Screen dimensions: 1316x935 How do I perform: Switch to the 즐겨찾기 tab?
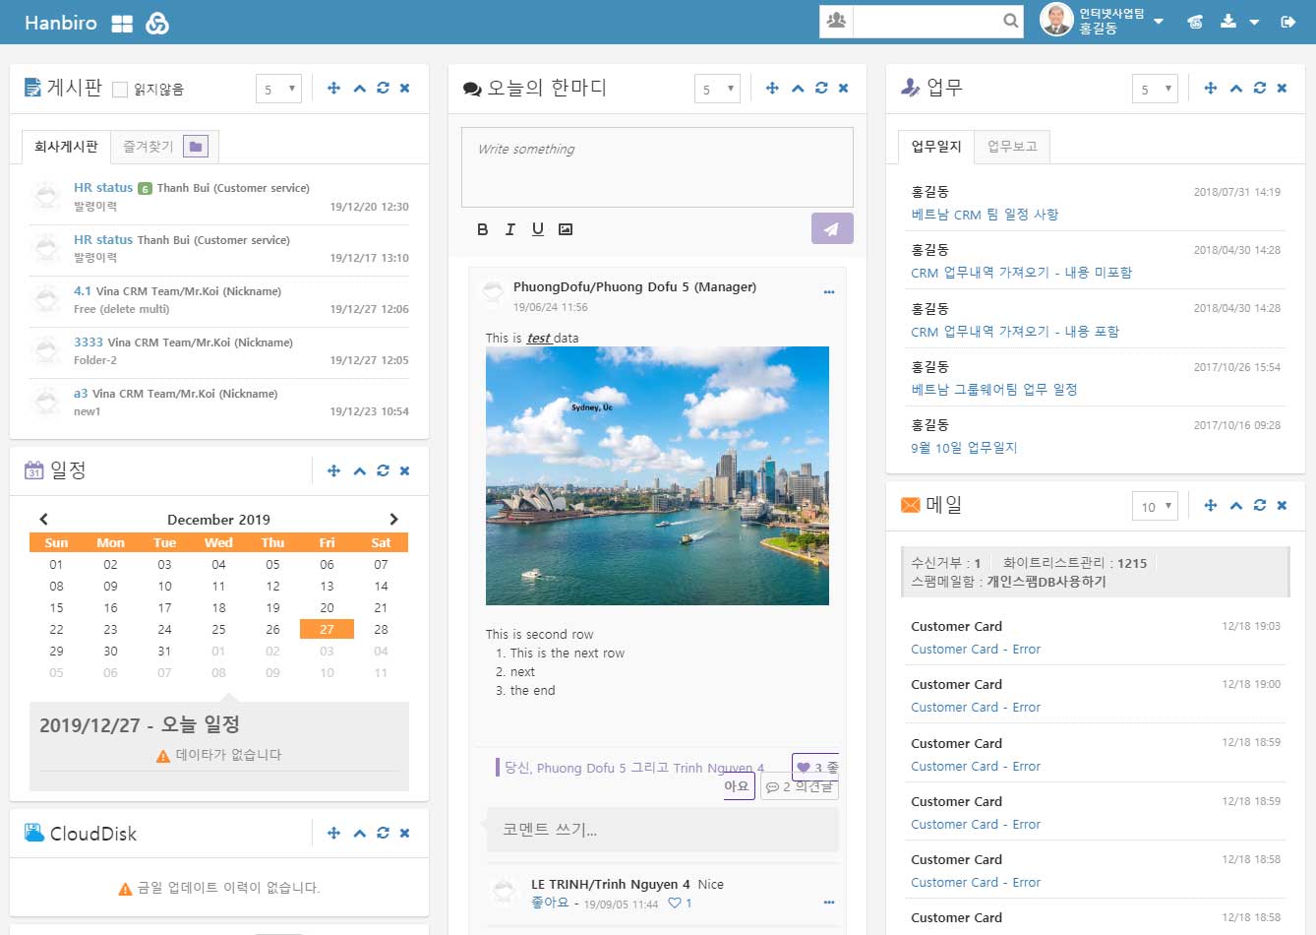(149, 147)
